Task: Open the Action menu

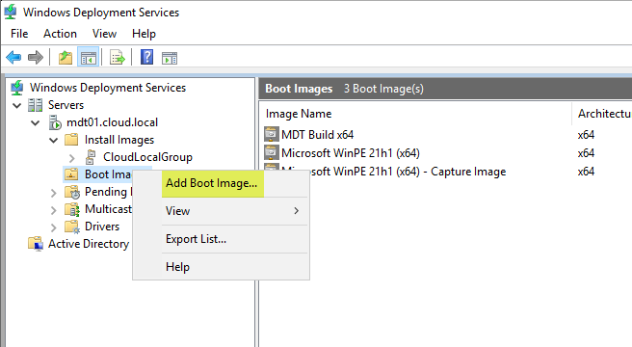Action: pos(60,34)
